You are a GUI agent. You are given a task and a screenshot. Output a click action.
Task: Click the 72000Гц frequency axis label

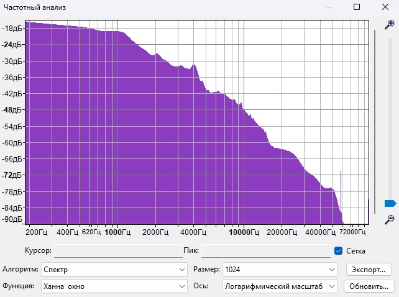[352, 232]
